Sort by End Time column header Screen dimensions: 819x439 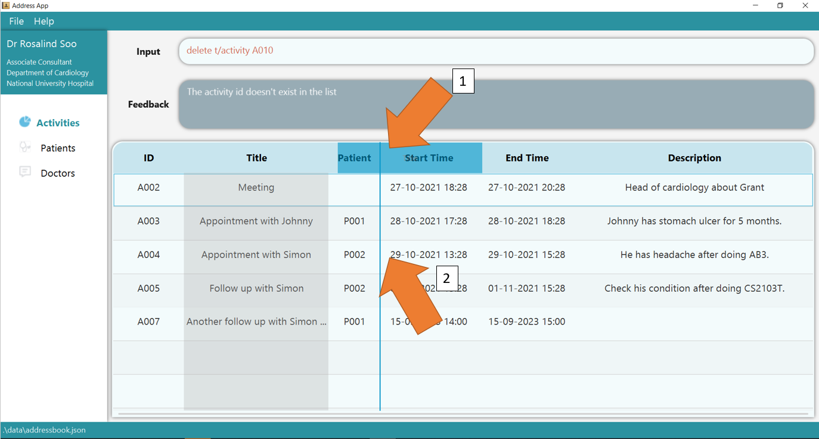(x=527, y=158)
